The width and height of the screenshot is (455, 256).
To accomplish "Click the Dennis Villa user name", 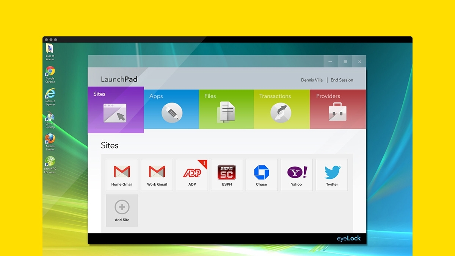I will [x=312, y=80].
